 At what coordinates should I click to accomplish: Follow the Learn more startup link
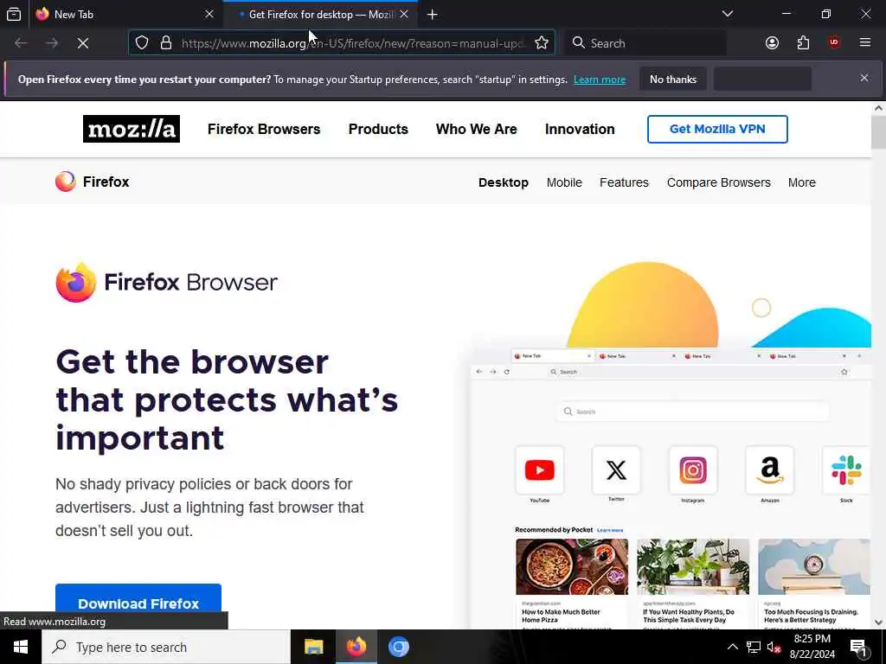pos(600,80)
